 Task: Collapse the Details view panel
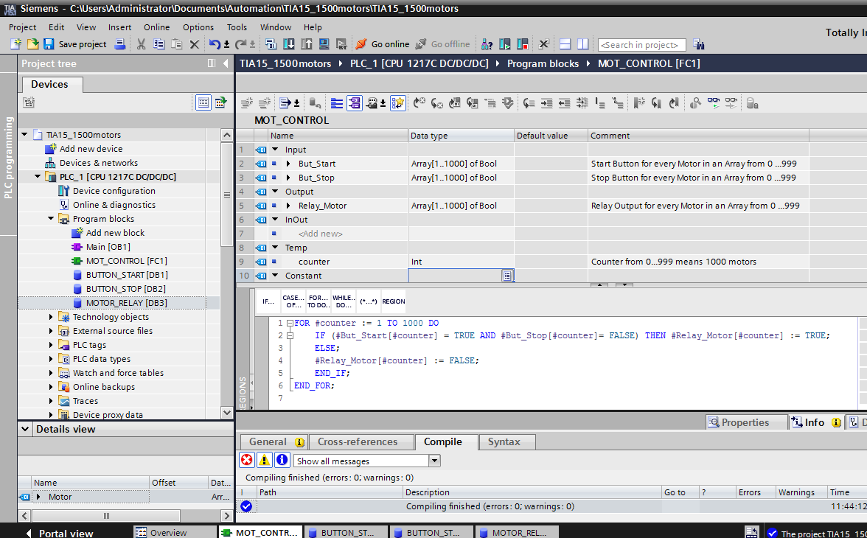pyautogui.click(x=25, y=429)
